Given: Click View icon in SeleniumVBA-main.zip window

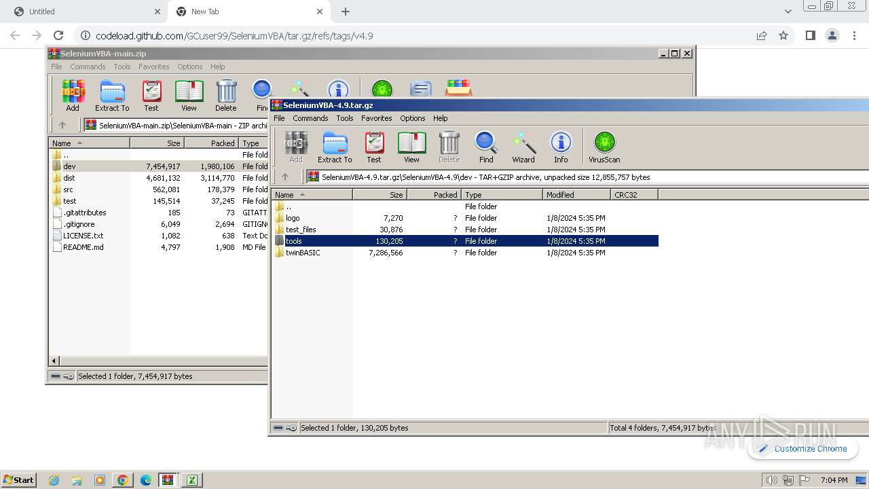Looking at the screenshot, I should pos(189,96).
